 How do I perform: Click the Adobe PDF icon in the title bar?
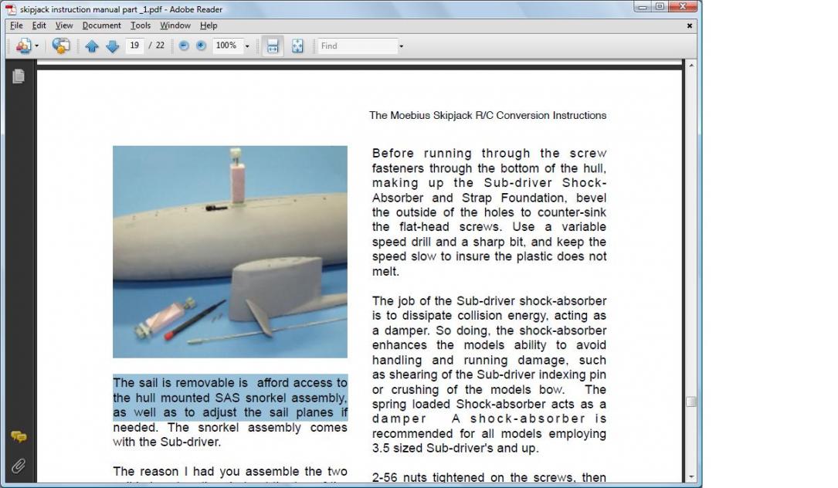[x=11, y=9]
